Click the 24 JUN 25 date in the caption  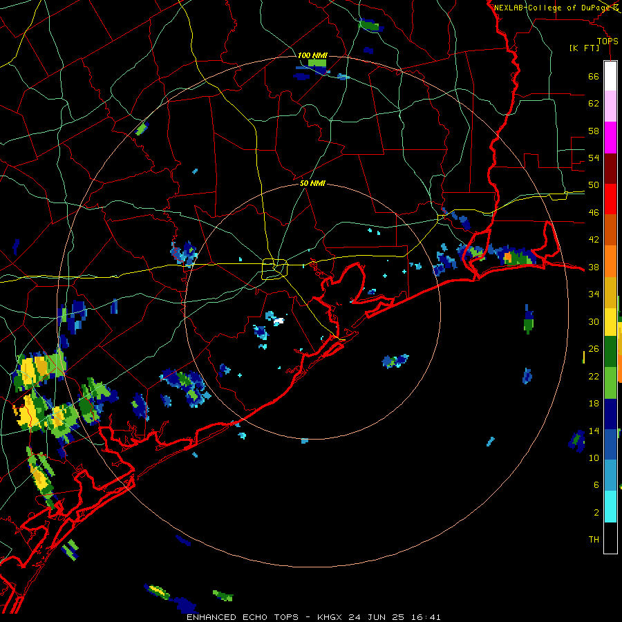tap(377, 617)
